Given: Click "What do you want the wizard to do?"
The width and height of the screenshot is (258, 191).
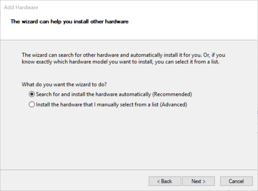Looking at the screenshot, I should click(x=64, y=84).
